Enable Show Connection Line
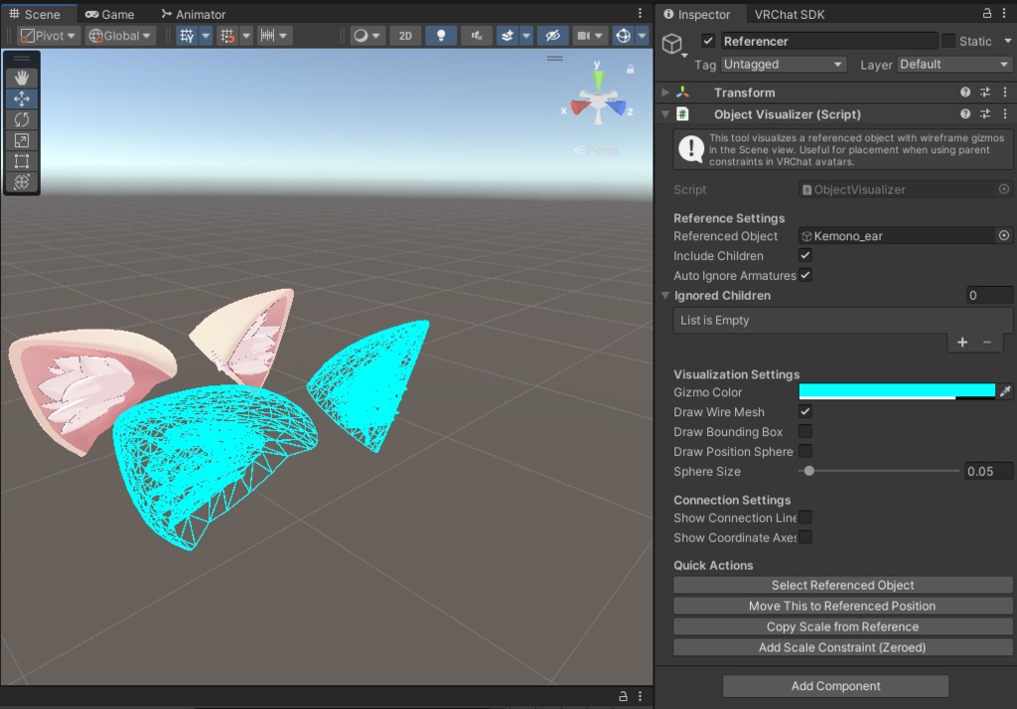 pyautogui.click(x=805, y=517)
